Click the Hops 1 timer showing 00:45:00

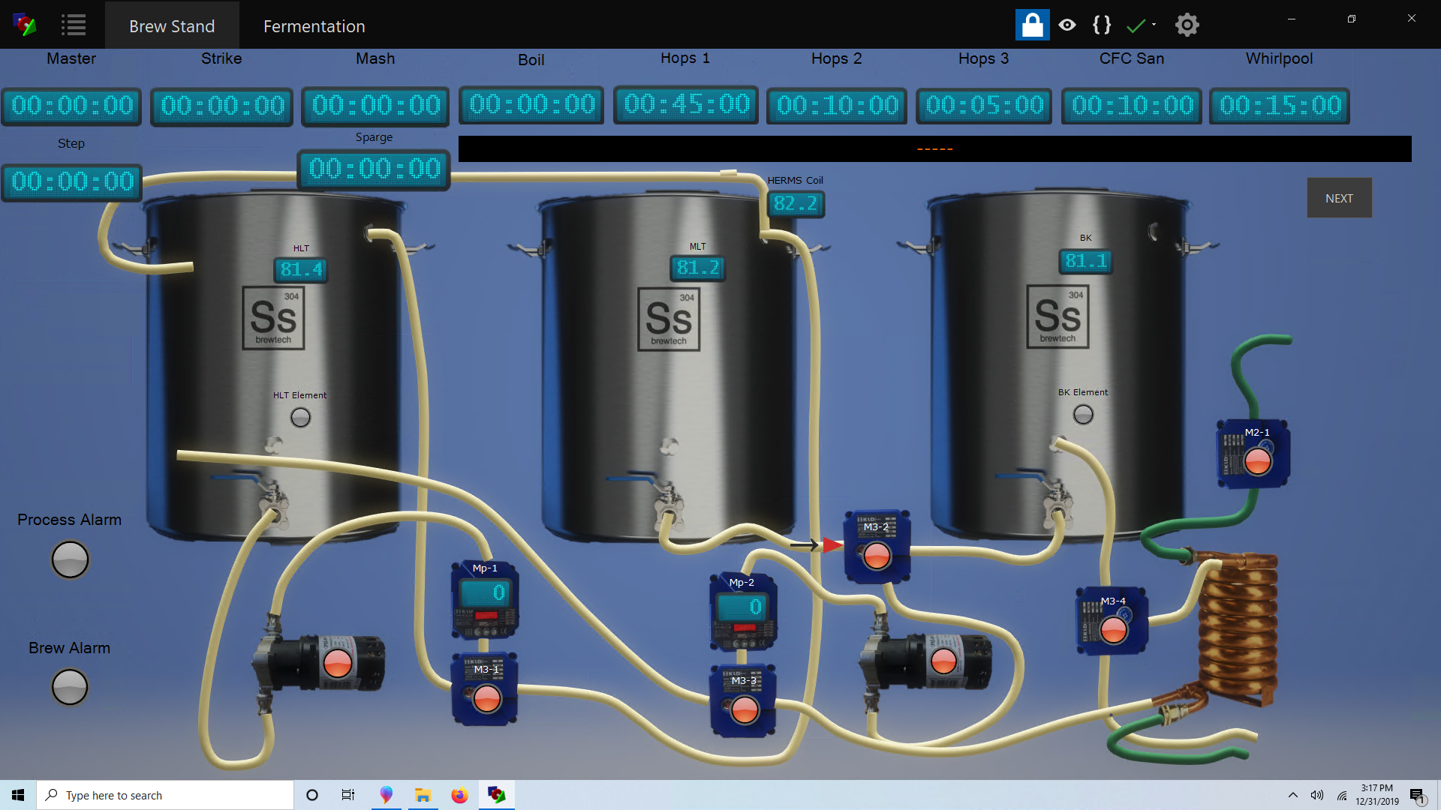pos(687,104)
